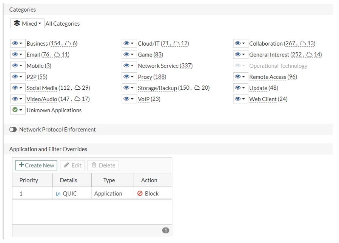This screenshot has width=339, height=243.
Task: Click the eye monitor icon beside Network Service
Action: click(x=126, y=66)
